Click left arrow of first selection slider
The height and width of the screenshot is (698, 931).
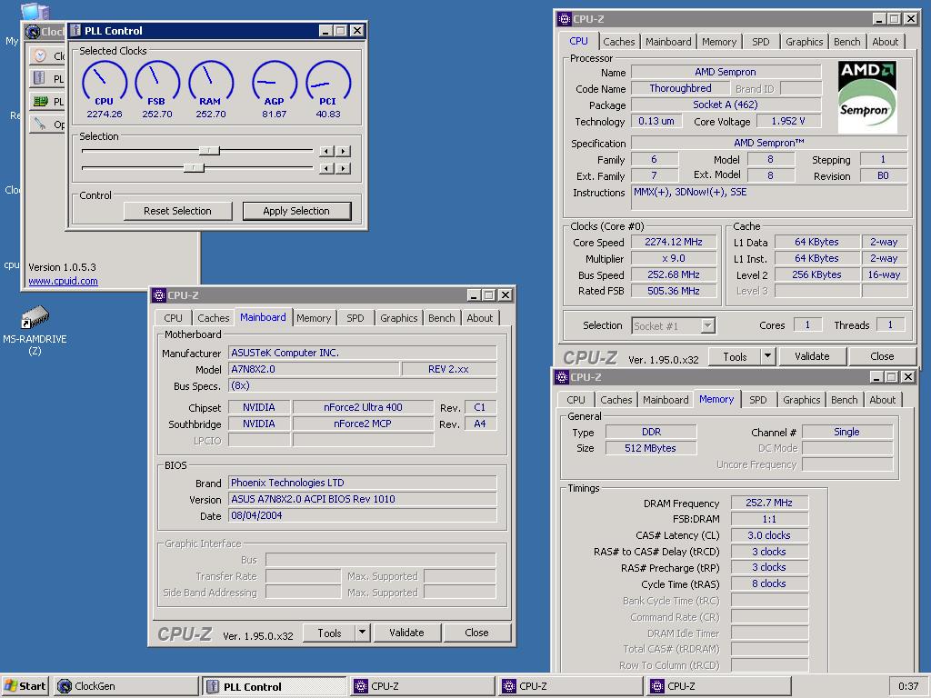coord(326,152)
